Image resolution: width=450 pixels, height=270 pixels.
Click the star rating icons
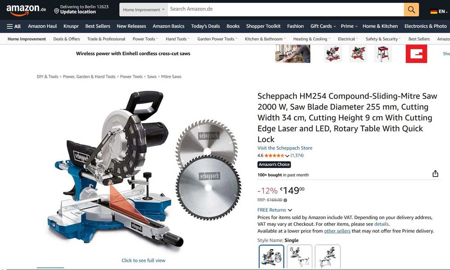[274, 156]
